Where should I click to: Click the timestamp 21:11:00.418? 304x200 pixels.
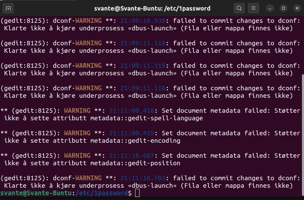tap(131, 111)
